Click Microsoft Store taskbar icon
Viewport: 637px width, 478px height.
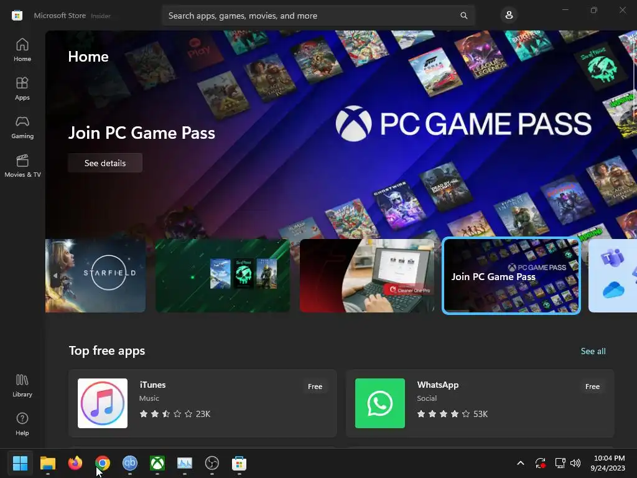click(239, 463)
